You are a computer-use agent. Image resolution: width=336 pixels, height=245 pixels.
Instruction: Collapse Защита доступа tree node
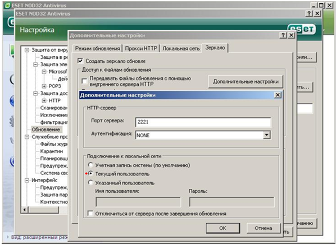point(35,94)
